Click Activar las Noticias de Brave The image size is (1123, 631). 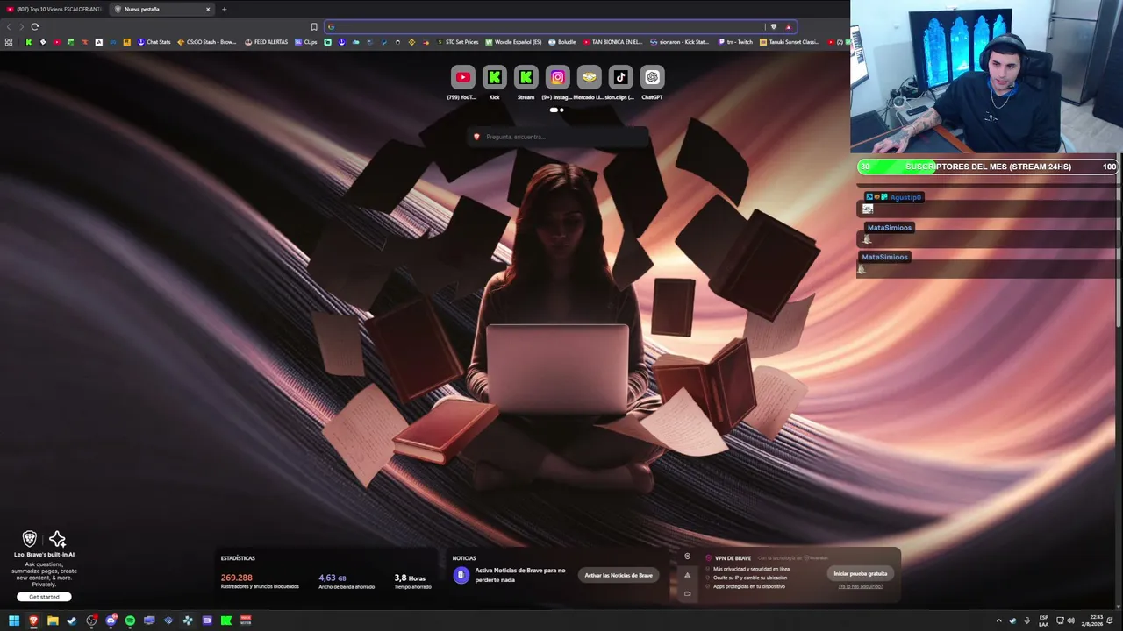click(x=619, y=575)
